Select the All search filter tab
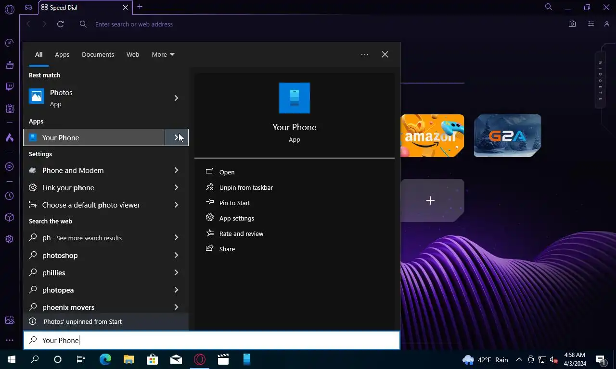Image resolution: width=616 pixels, height=369 pixels. 38,54
